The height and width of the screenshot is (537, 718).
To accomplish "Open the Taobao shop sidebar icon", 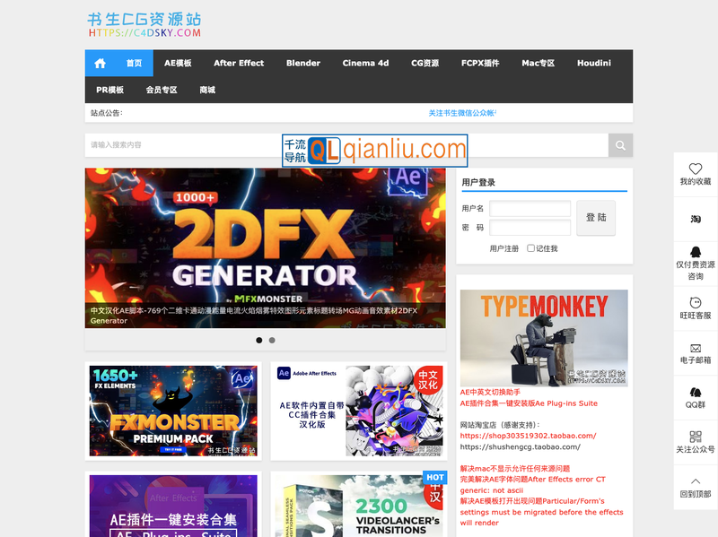I will pyautogui.click(x=696, y=219).
